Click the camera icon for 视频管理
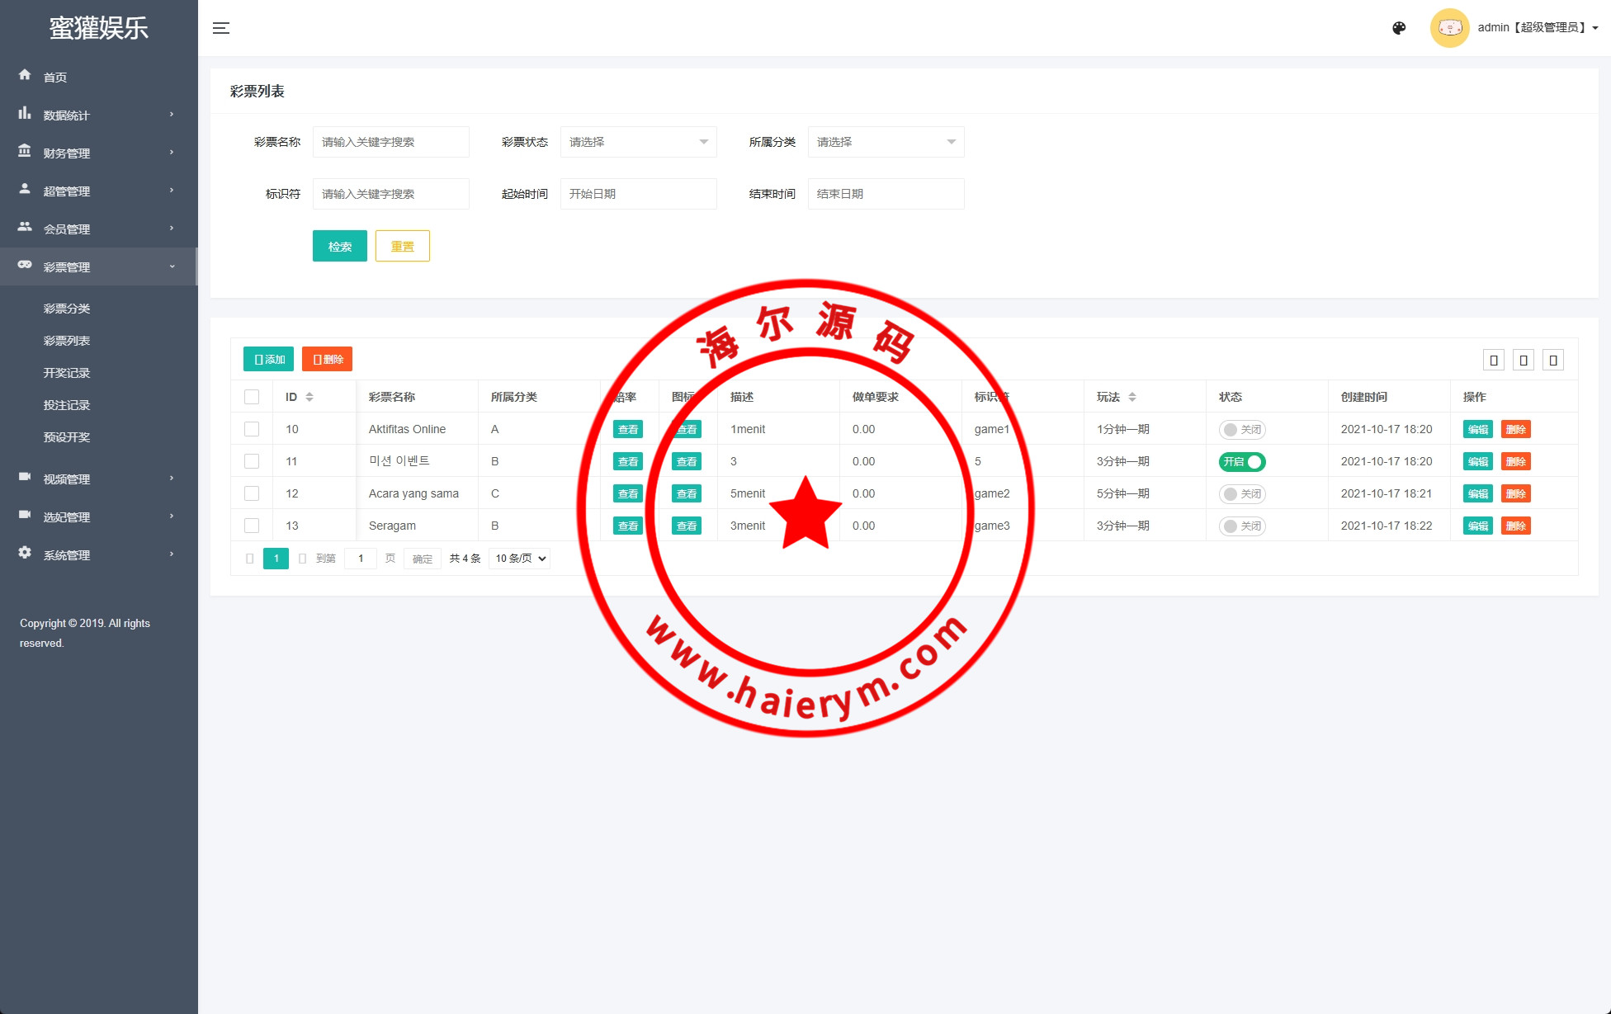1611x1014 pixels. pos(25,477)
